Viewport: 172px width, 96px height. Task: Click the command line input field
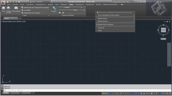87,90
